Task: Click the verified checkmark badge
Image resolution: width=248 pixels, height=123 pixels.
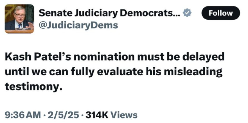Action: (187, 13)
